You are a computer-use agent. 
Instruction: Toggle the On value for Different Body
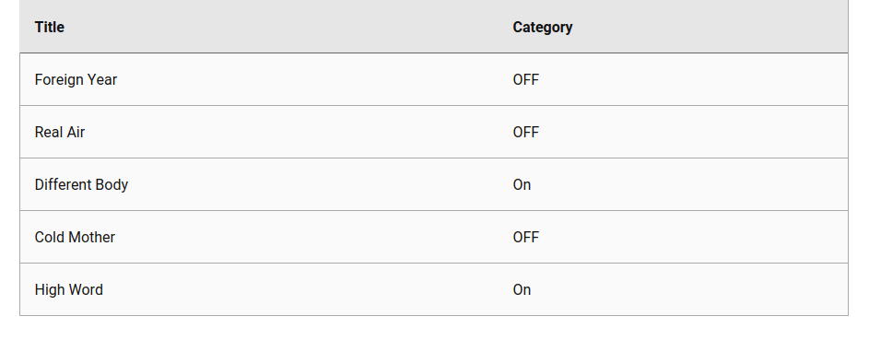click(x=523, y=185)
